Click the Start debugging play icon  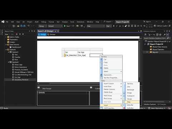tap(65, 26)
